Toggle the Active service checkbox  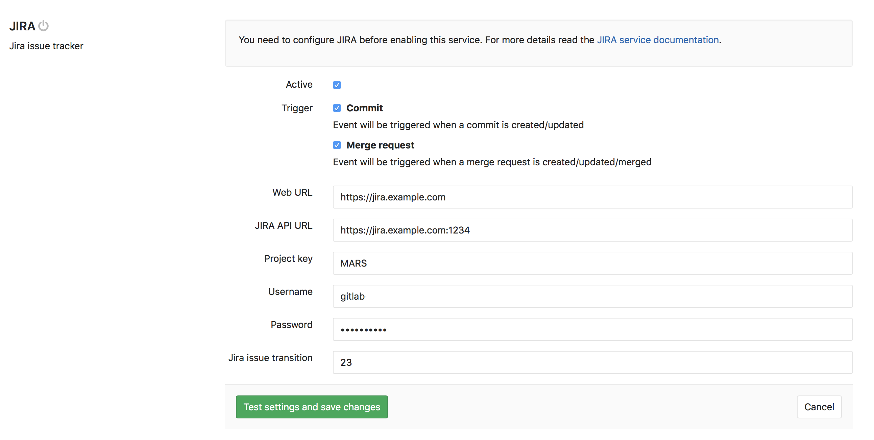point(337,84)
